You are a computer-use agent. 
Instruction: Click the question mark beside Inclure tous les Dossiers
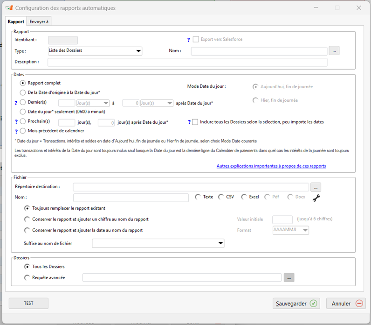click(189, 122)
